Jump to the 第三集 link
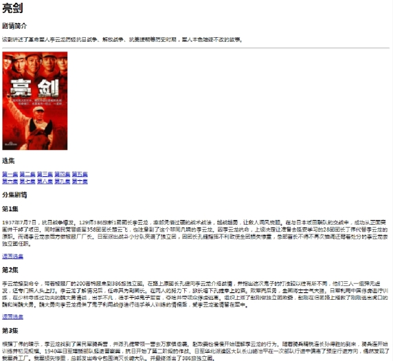The image size is (393, 361). coord(45,174)
